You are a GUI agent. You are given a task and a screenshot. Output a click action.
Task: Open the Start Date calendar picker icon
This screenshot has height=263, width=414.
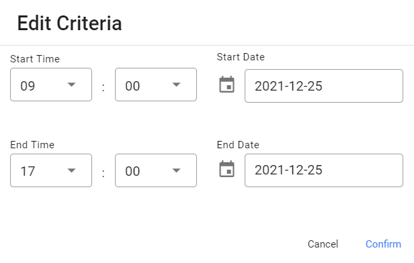pos(226,85)
